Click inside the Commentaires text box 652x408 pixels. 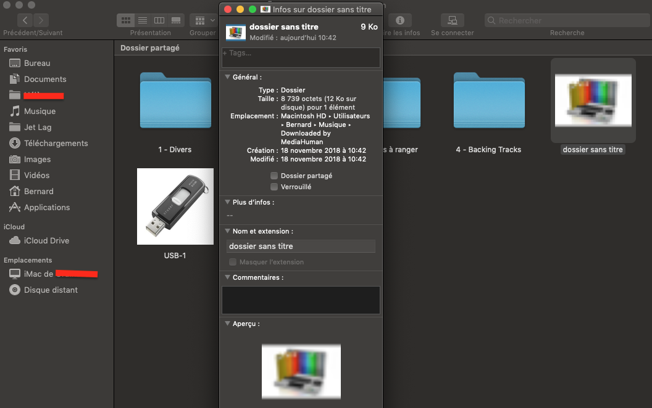coord(301,300)
